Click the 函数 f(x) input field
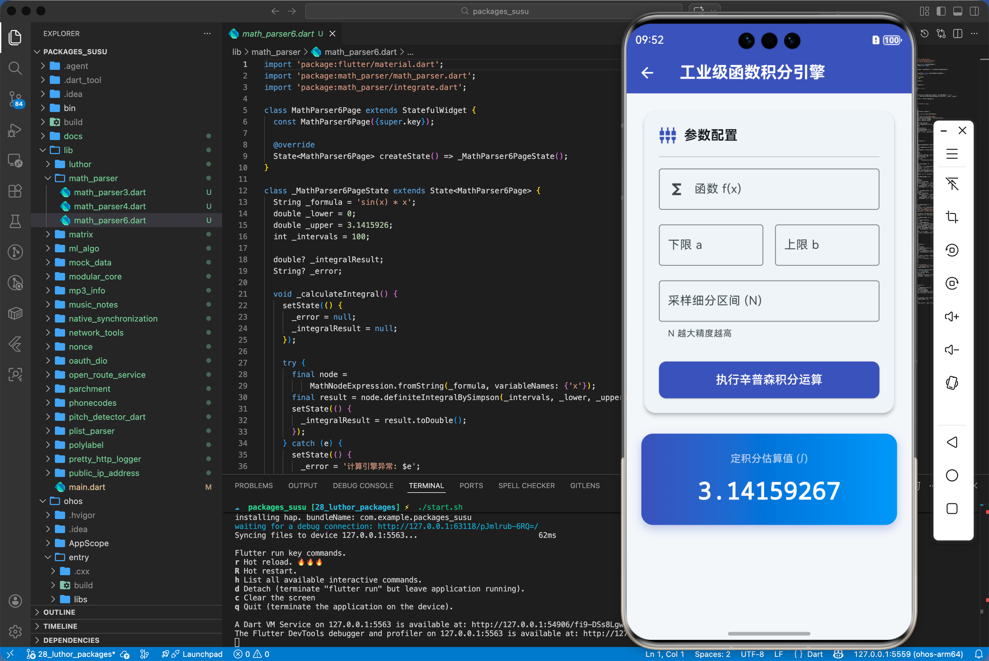This screenshot has height=661, width=989. [769, 189]
